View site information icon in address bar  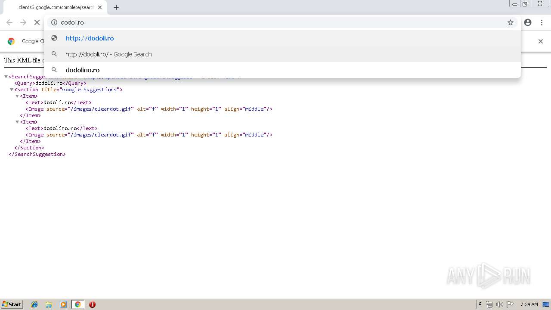point(54,22)
